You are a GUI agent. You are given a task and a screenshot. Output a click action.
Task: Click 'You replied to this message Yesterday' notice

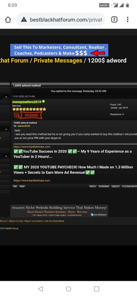pyautogui.click(x=78, y=91)
